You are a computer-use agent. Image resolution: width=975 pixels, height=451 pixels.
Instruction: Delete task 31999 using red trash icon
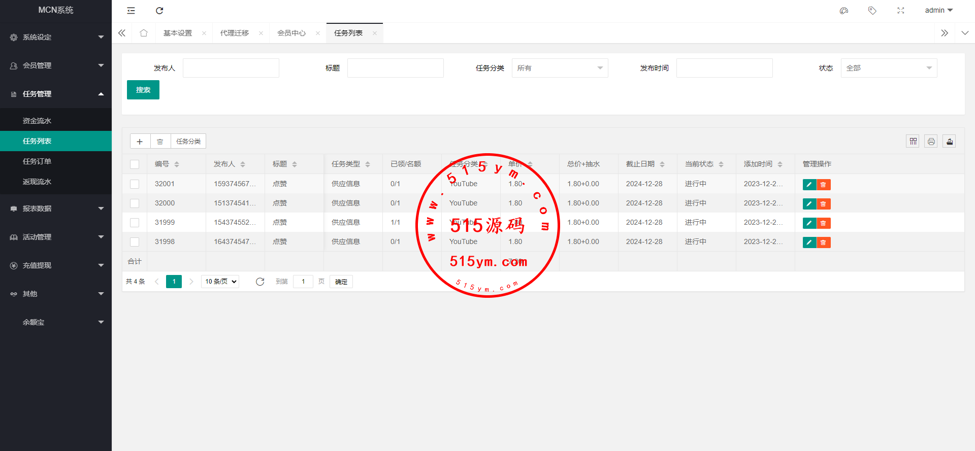click(x=823, y=223)
